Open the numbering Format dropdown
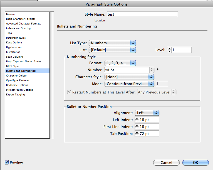 pos(120,63)
